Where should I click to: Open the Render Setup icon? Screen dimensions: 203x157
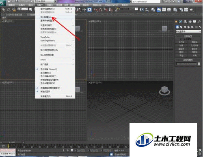[x=181, y=10]
